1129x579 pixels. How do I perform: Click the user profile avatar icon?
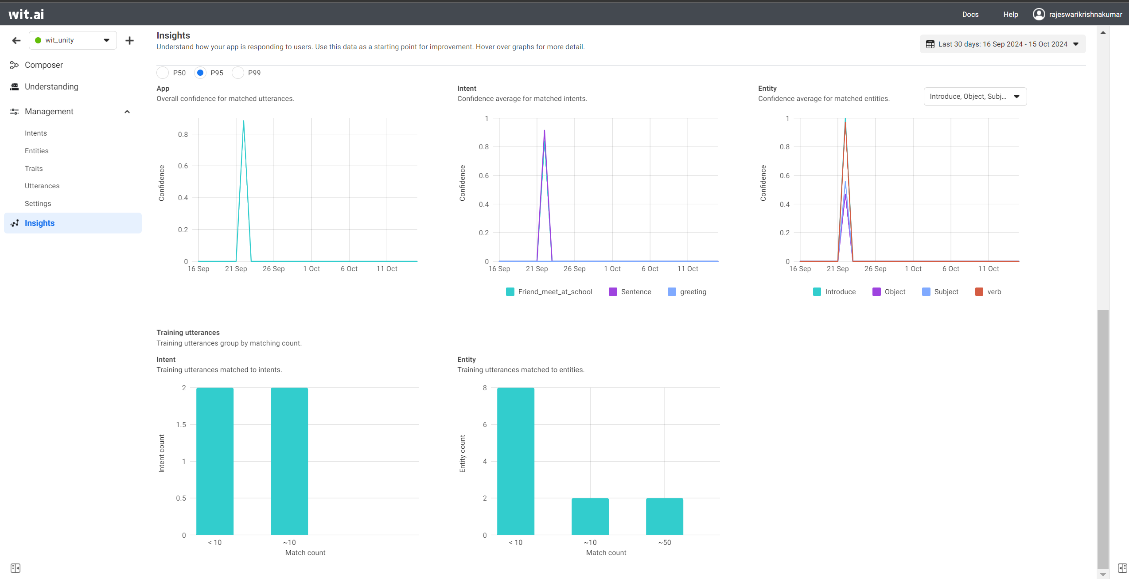(x=1039, y=14)
